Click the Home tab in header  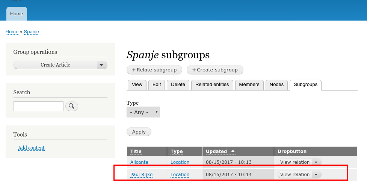(x=17, y=14)
